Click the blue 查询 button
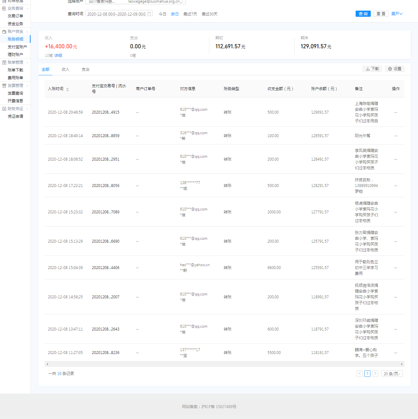The width and height of the screenshot is (418, 419). click(x=363, y=14)
